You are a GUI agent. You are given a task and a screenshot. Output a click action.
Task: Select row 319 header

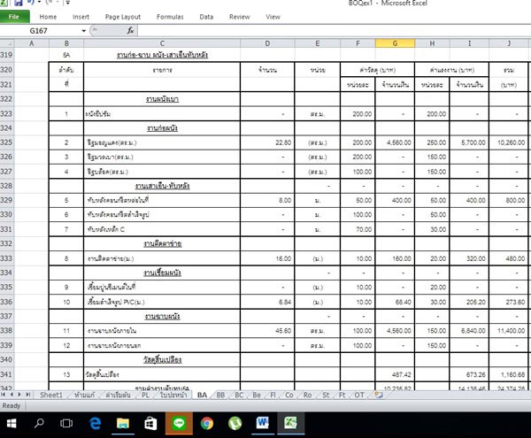pos(7,55)
